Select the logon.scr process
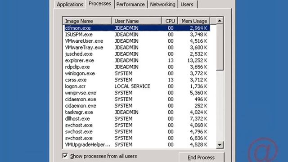Screen dimensions: 288x162 pos(137,86)
